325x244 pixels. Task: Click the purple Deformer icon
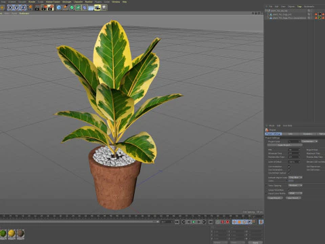pos(85,7)
